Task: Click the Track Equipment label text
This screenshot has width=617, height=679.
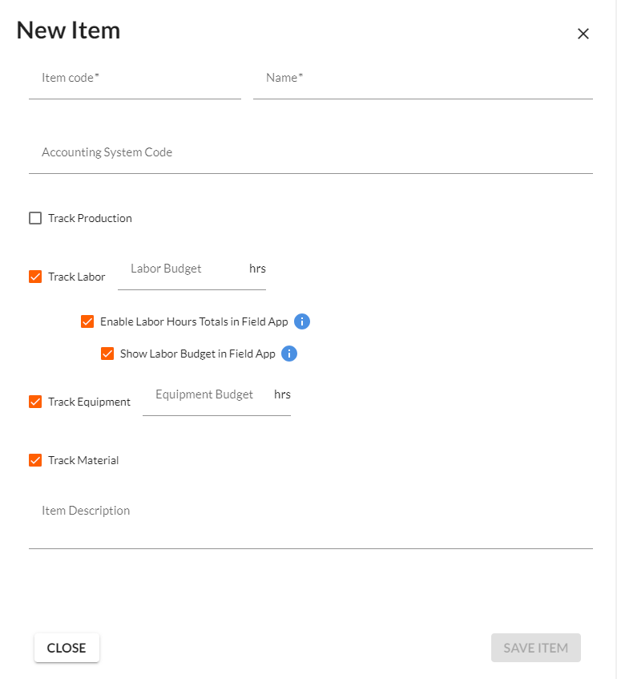Action: click(x=89, y=402)
